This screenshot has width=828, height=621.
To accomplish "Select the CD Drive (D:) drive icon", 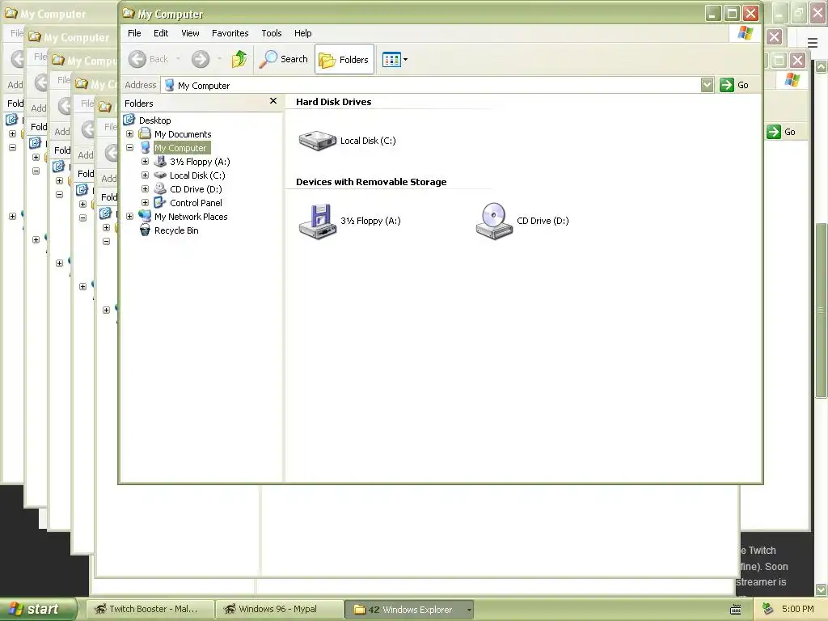I will coord(494,222).
